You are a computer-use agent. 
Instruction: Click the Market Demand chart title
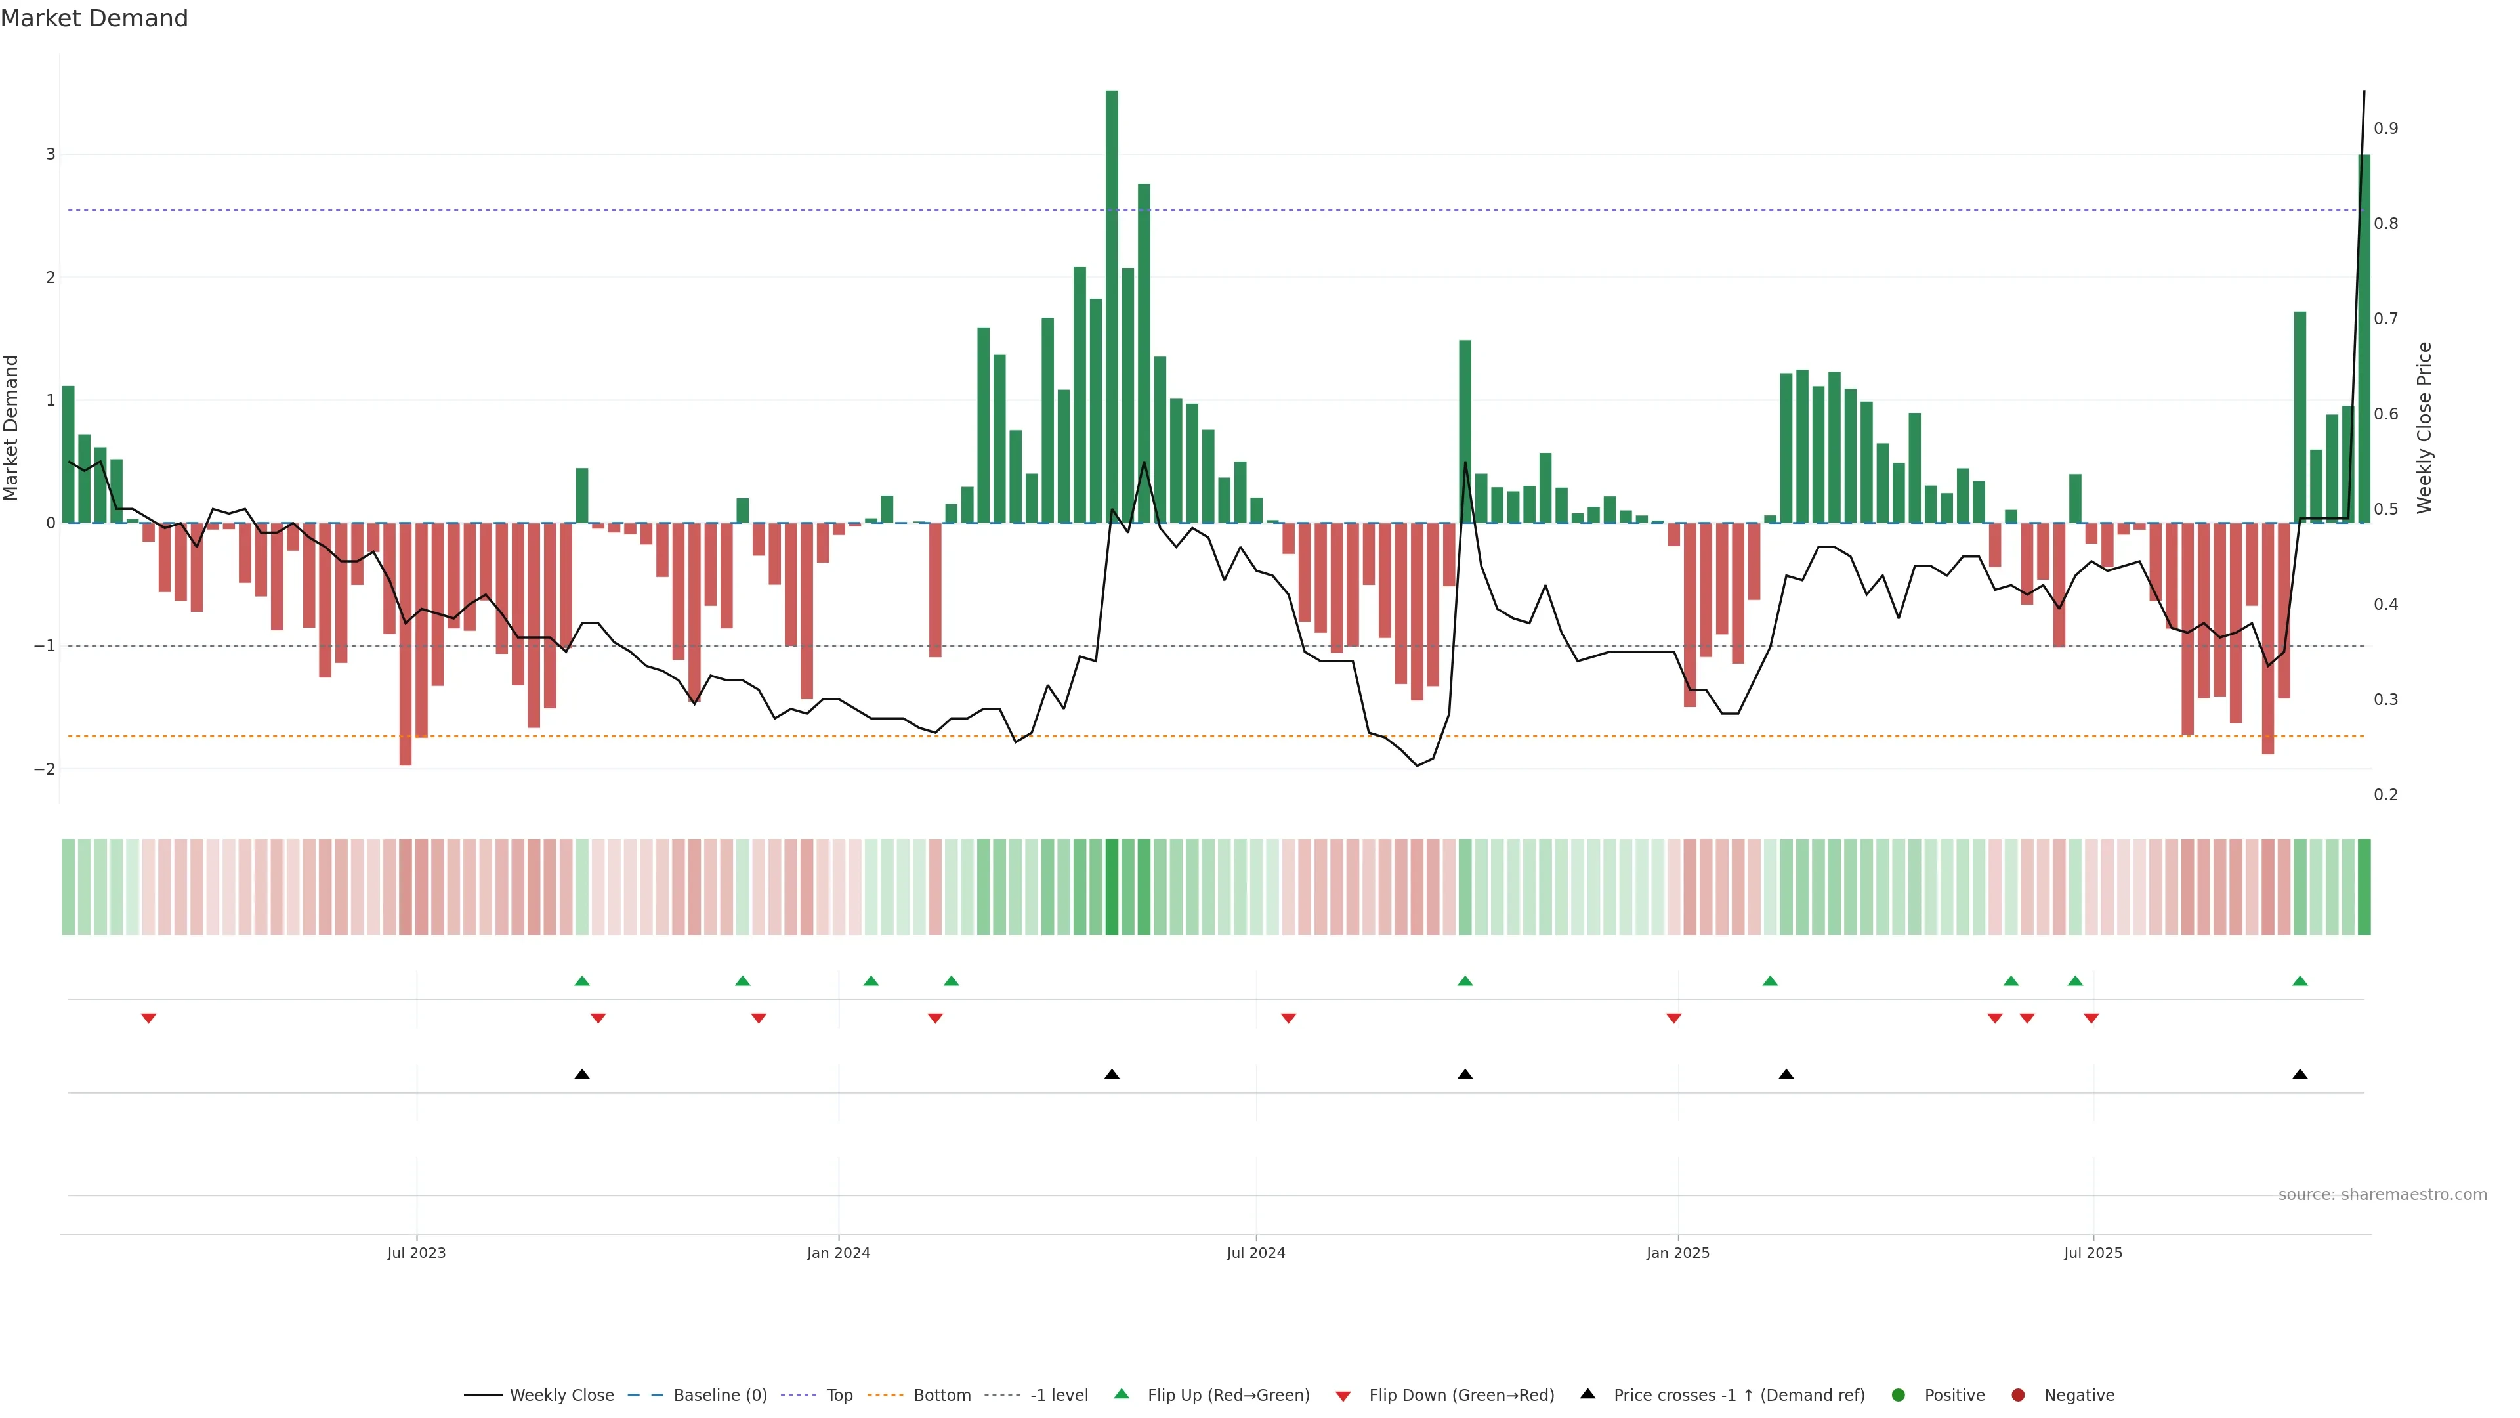pos(94,18)
